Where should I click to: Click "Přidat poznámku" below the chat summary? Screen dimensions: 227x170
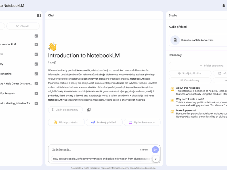click(66, 122)
